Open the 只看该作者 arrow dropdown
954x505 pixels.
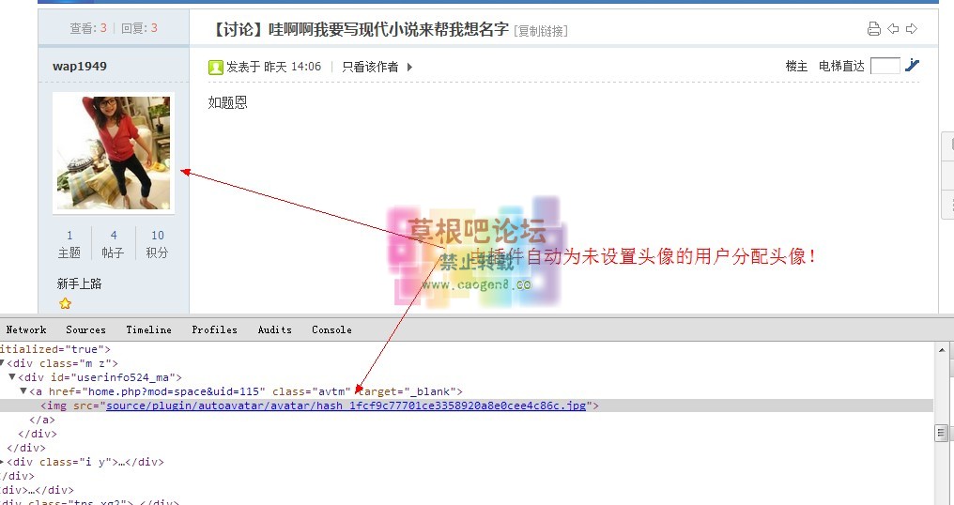click(x=409, y=67)
